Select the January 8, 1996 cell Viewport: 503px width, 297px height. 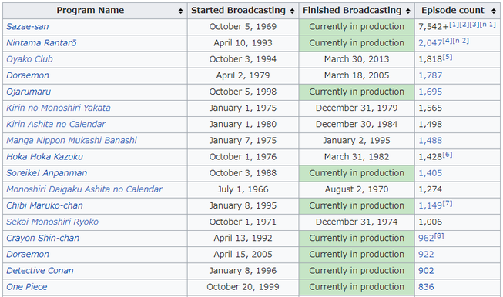[243, 271]
